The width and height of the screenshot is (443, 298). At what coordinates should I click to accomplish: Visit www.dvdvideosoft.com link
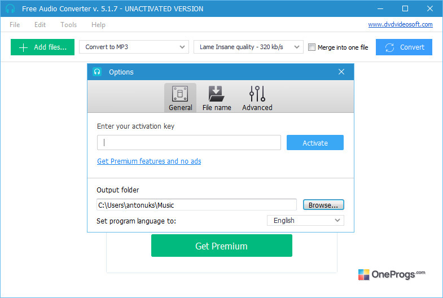(x=400, y=25)
